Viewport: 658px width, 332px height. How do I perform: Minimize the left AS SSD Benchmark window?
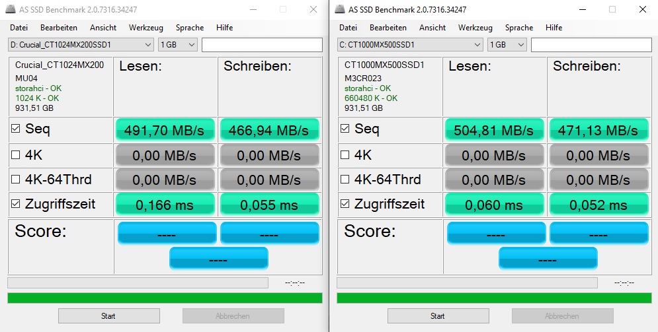click(253, 9)
